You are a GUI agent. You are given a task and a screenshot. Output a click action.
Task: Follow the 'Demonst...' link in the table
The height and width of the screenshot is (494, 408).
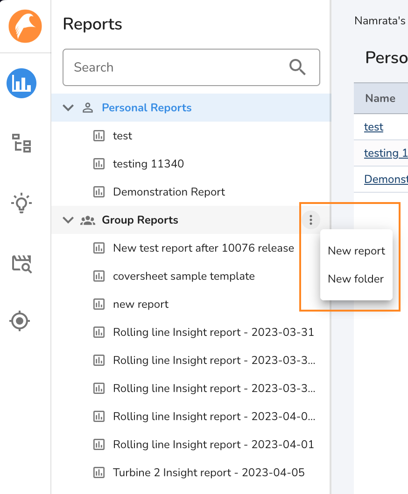tap(386, 179)
